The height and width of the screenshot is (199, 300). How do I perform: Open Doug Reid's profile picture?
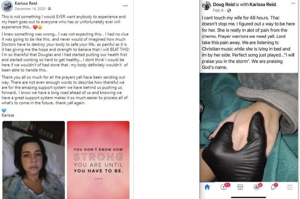[206, 5]
